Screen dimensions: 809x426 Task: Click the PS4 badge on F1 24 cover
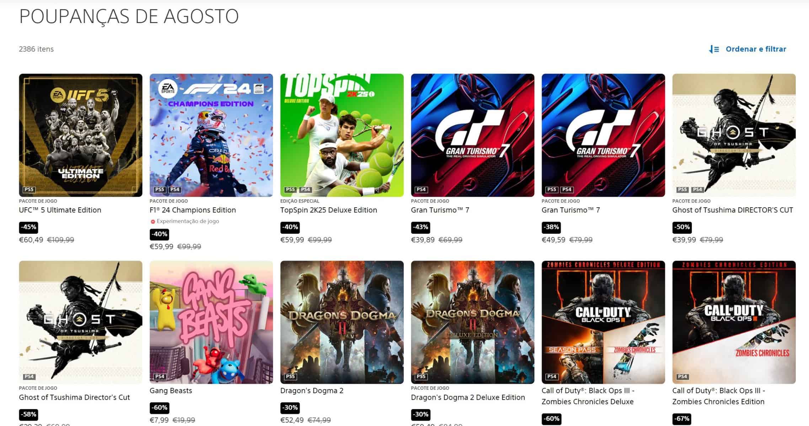175,190
